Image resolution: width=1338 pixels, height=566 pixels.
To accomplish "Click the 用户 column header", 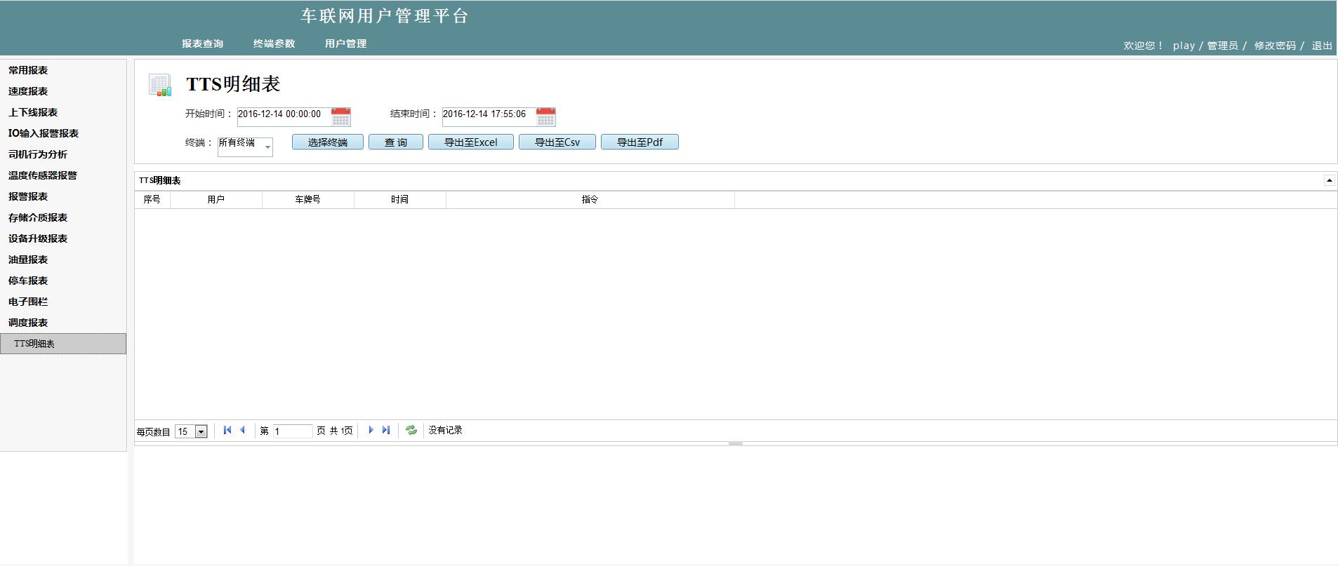I will (216, 200).
